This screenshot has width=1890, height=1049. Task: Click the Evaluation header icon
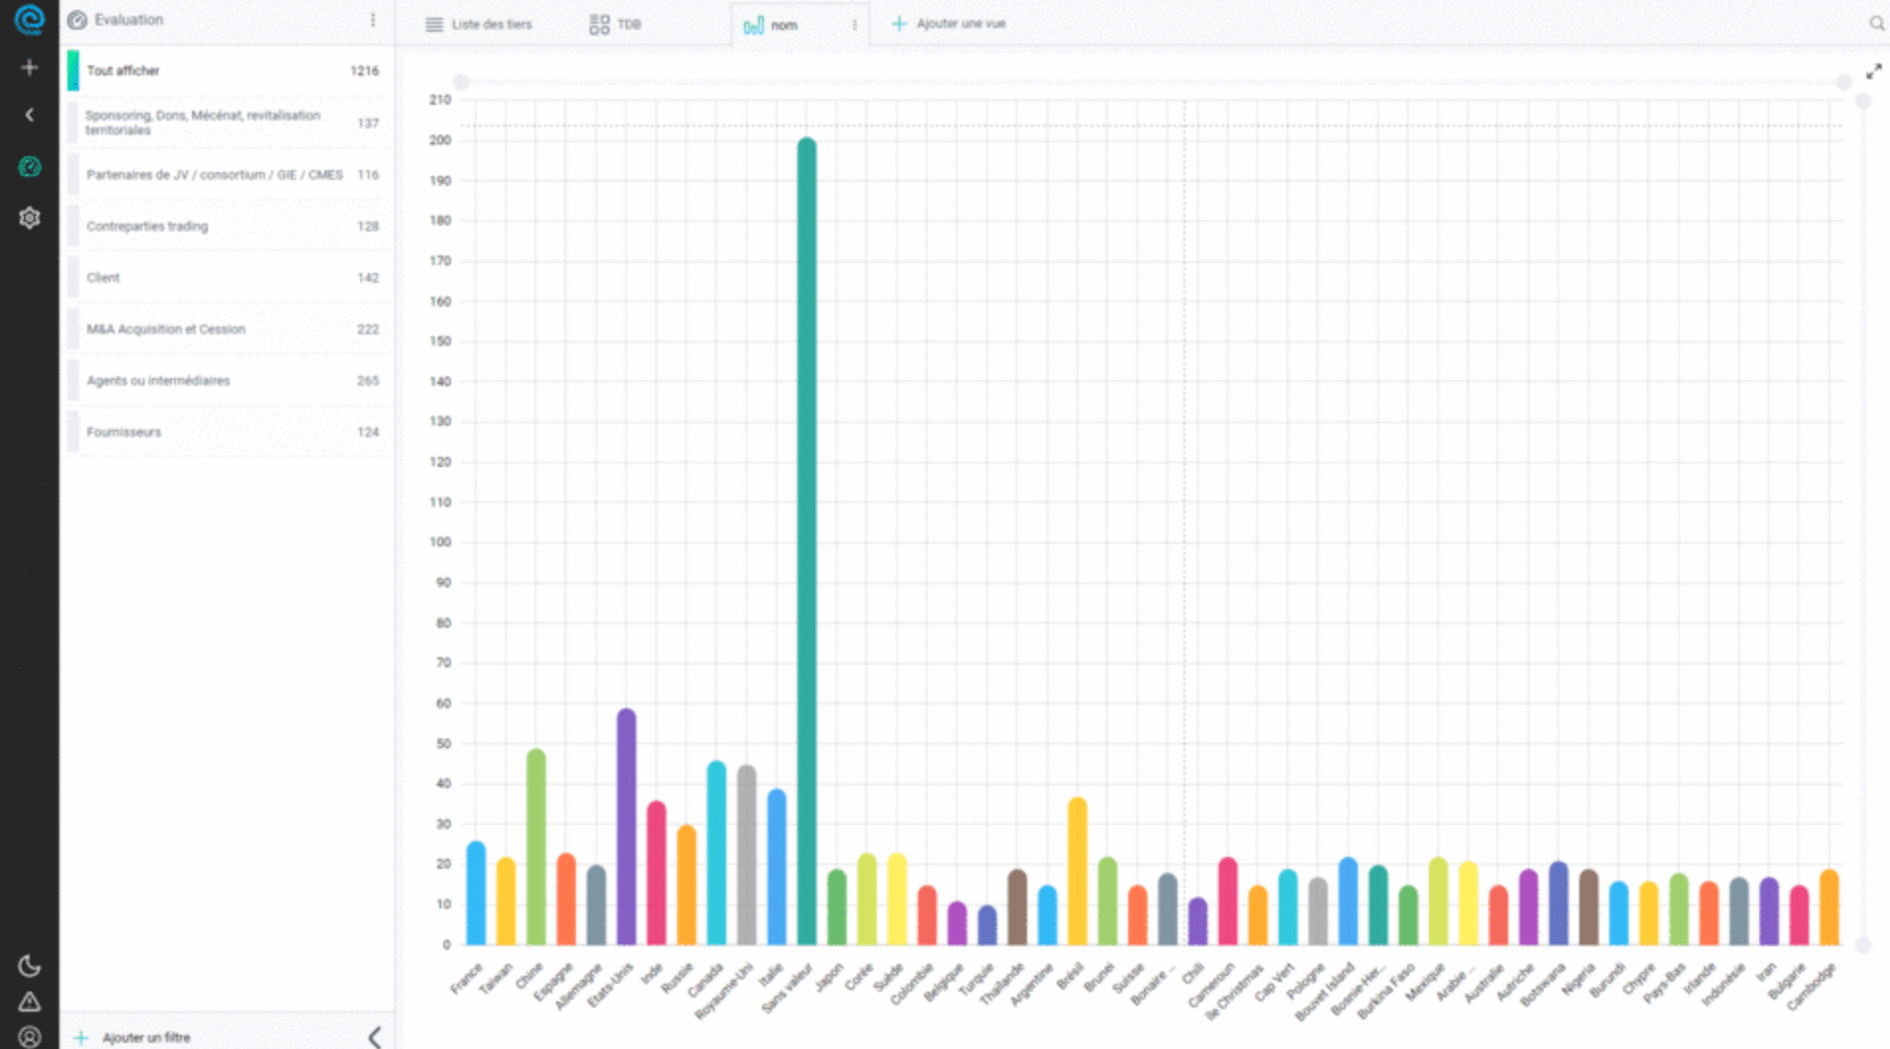tap(77, 20)
